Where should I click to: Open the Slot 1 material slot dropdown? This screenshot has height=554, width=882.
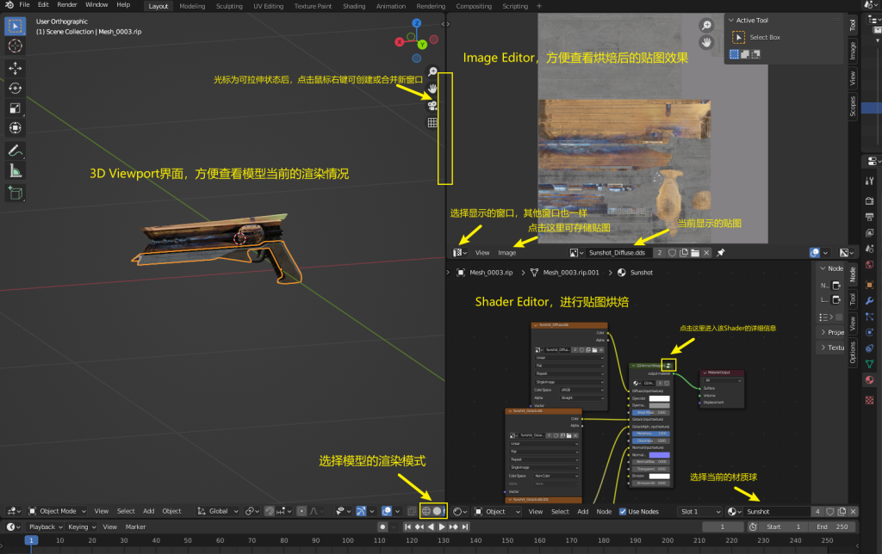click(x=700, y=511)
